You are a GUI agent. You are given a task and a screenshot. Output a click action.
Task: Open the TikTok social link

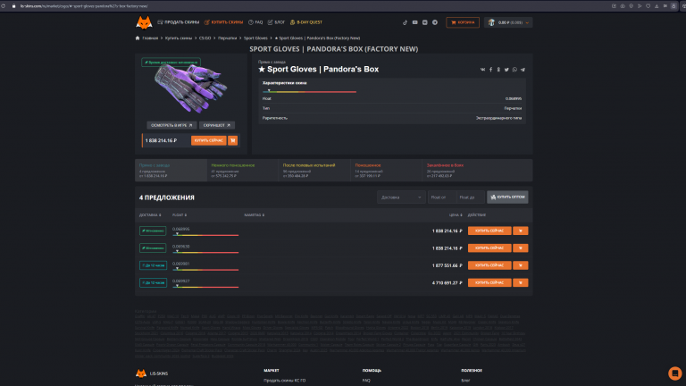click(x=405, y=22)
